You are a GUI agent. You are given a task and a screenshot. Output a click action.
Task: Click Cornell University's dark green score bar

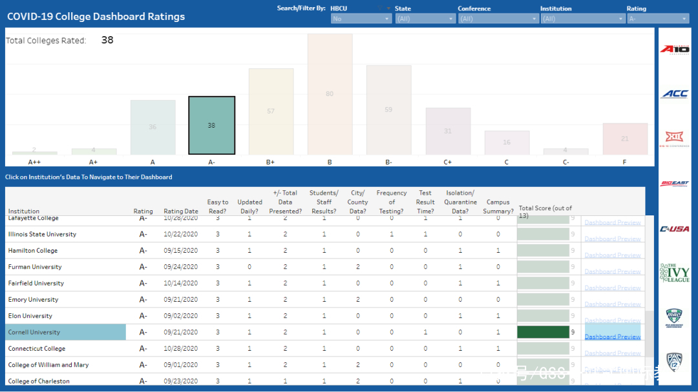[x=543, y=332]
